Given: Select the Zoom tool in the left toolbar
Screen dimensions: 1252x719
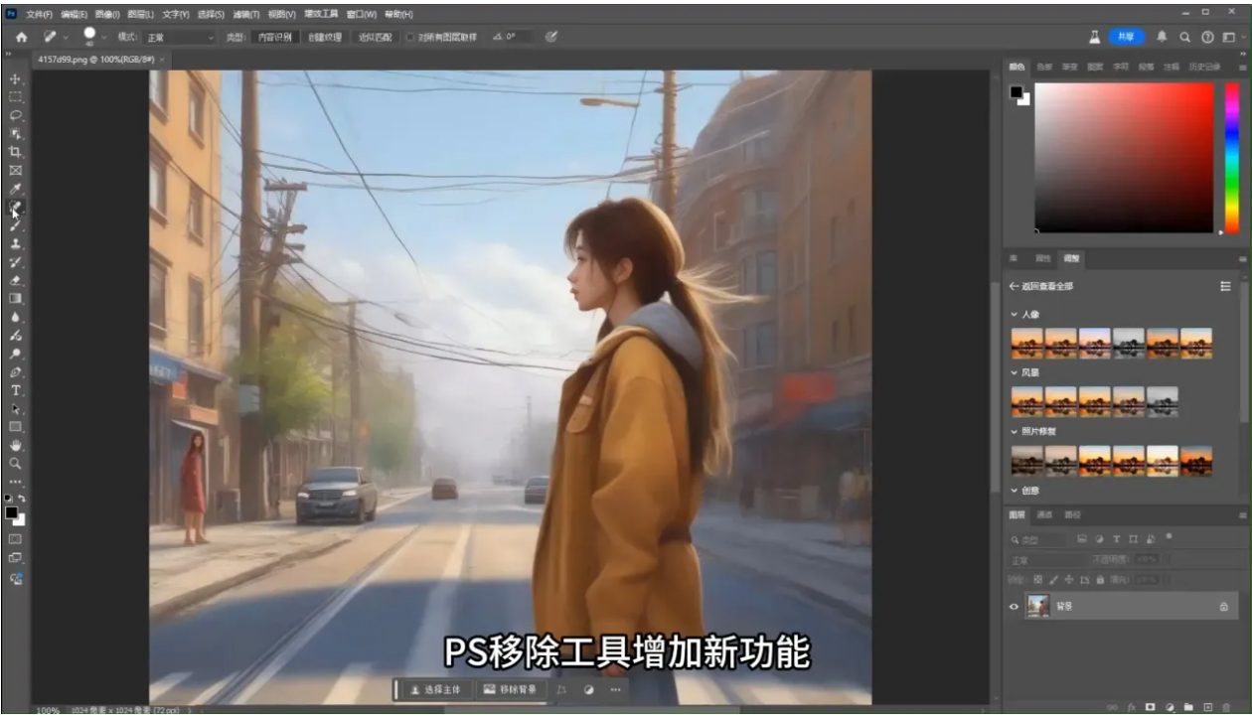Looking at the screenshot, I should [x=15, y=463].
